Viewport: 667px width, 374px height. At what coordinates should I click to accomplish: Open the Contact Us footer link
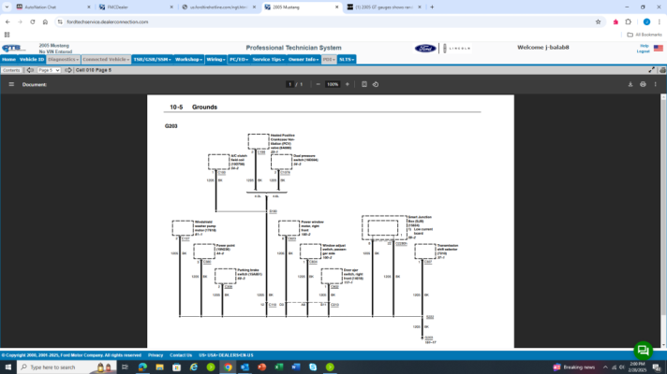tap(181, 355)
